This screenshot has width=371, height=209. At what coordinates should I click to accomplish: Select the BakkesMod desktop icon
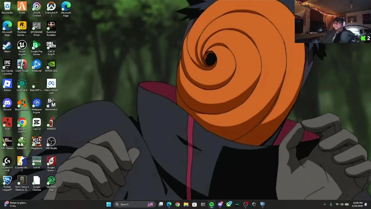(51, 105)
